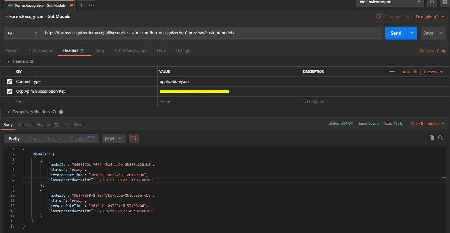Switch response view to Preview

pyautogui.click(x=53, y=139)
